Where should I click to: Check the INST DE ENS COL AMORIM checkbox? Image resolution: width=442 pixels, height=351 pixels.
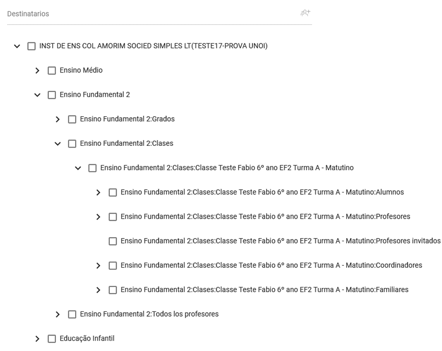(x=32, y=46)
